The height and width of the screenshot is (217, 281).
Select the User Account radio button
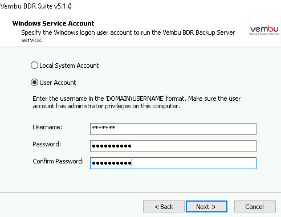click(x=34, y=83)
